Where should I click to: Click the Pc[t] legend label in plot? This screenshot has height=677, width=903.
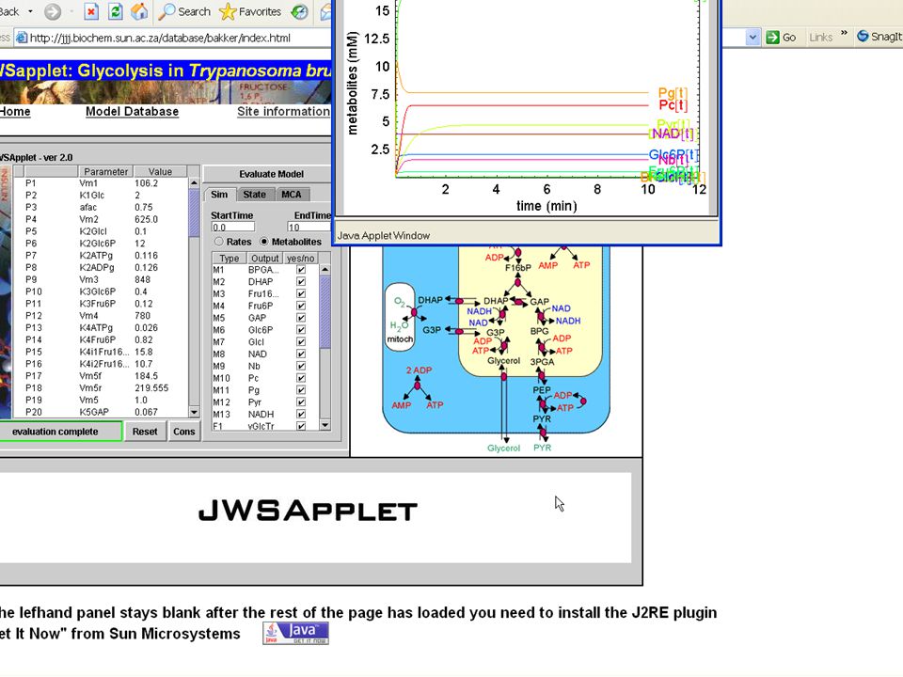click(673, 104)
